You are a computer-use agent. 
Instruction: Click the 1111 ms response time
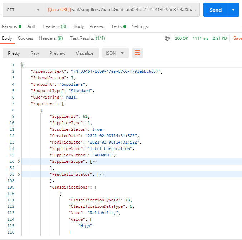point(201,38)
